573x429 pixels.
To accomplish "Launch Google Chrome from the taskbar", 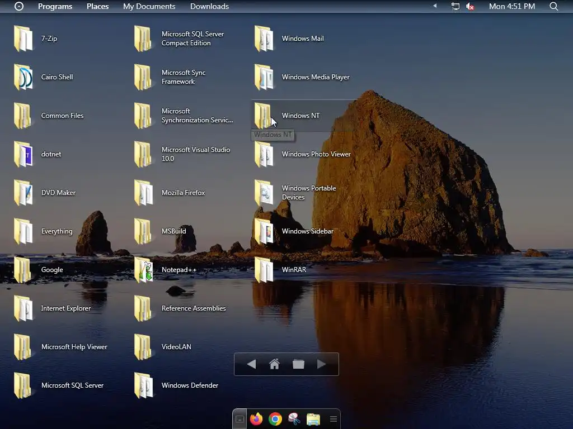I will pyautogui.click(x=275, y=419).
